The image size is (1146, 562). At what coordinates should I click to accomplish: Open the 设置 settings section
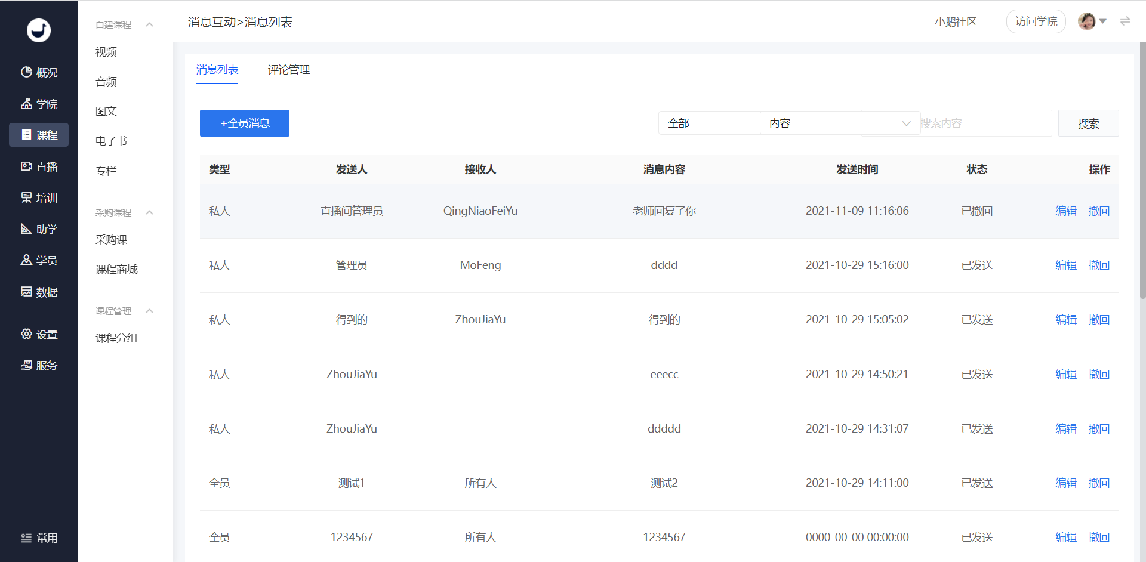pyautogui.click(x=39, y=334)
